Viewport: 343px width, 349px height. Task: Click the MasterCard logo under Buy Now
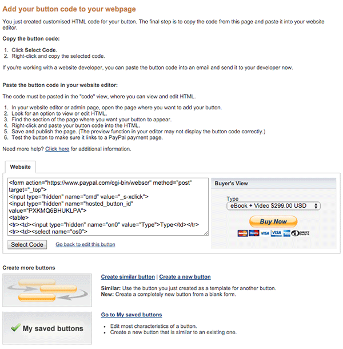point(242,233)
